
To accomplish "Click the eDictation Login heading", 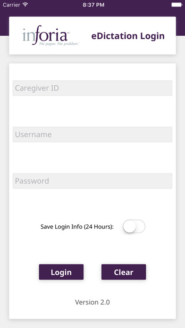I will point(128,36).
